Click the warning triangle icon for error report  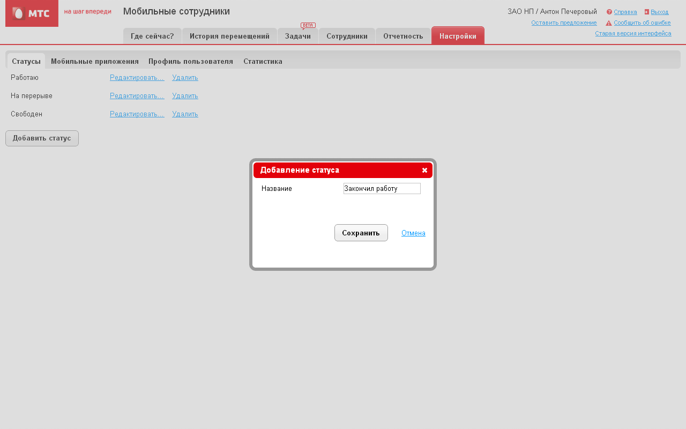point(609,23)
